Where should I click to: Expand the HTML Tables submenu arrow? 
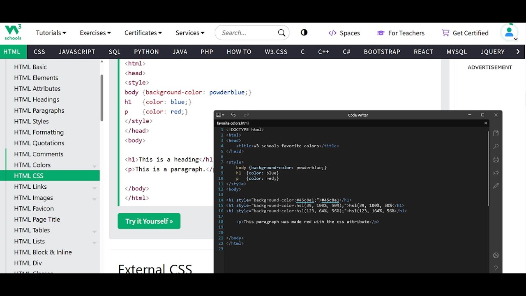[95, 231]
